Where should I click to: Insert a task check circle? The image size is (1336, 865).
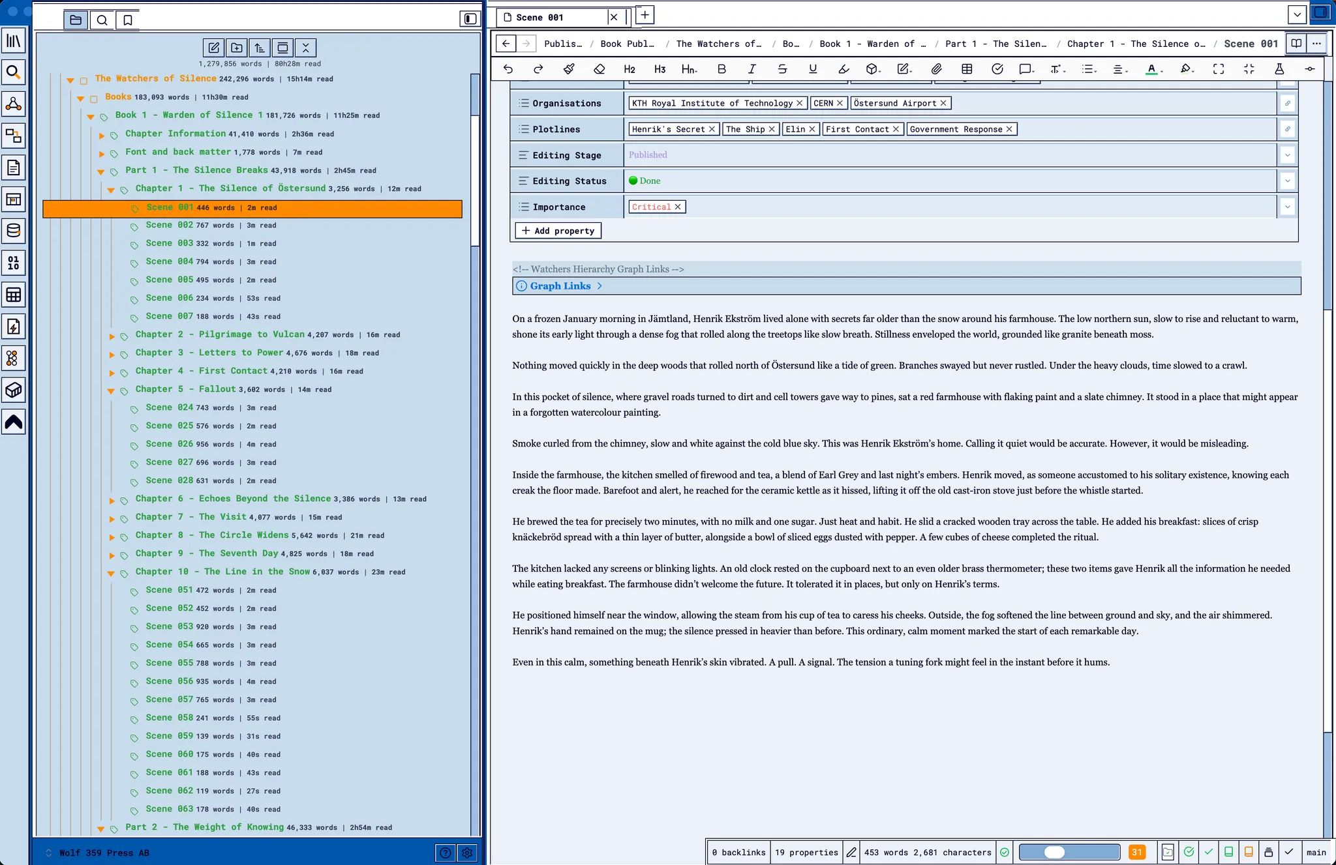tap(997, 69)
